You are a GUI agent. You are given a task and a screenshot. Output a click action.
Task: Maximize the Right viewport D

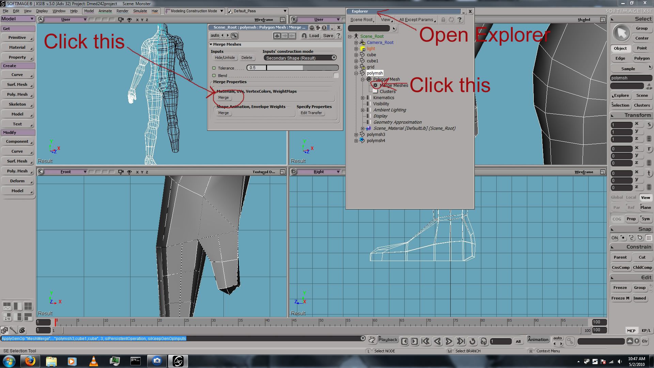pyautogui.click(x=603, y=172)
